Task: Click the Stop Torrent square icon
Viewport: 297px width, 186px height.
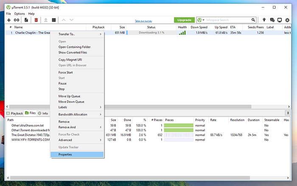Action: point(54,20)
